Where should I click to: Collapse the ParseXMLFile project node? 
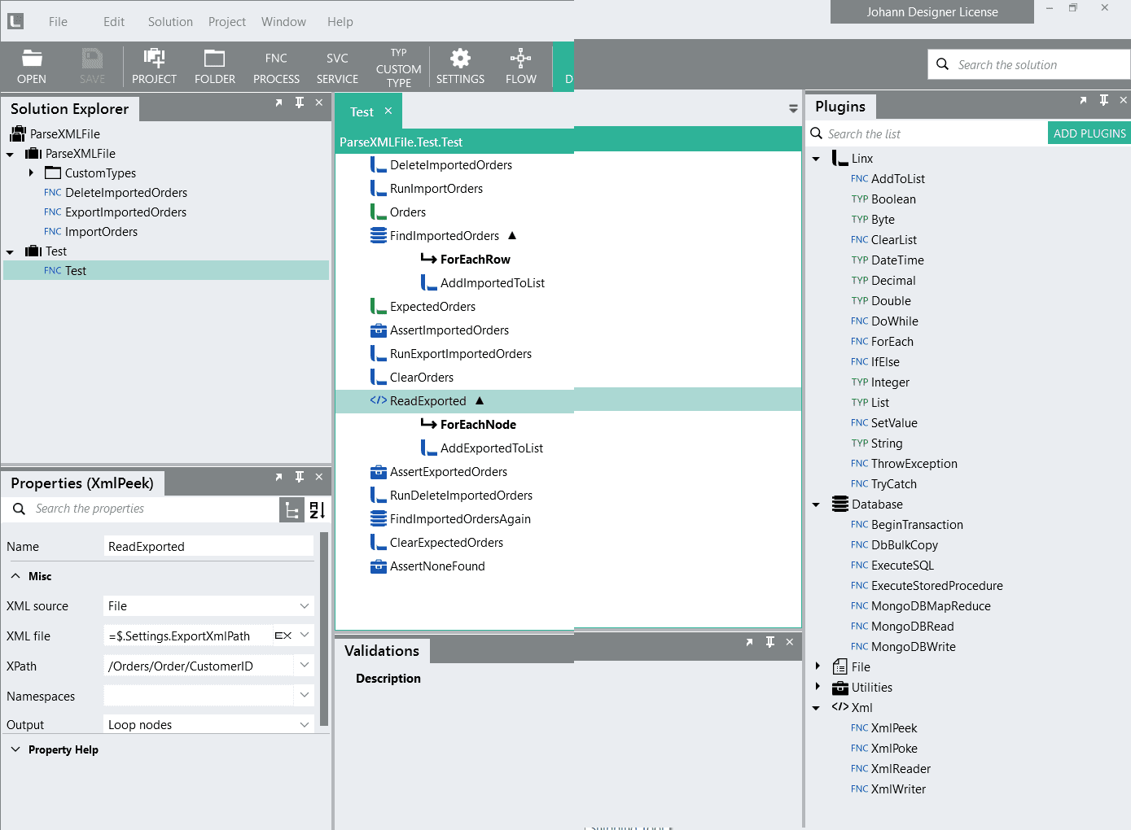coord(11,155)
